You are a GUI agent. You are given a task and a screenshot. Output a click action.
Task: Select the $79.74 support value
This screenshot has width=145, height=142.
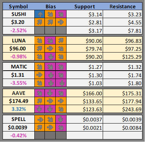[94, 49]
